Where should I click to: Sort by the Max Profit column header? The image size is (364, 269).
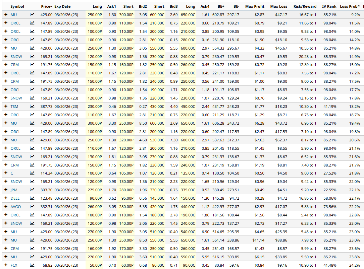click(255, 6)
